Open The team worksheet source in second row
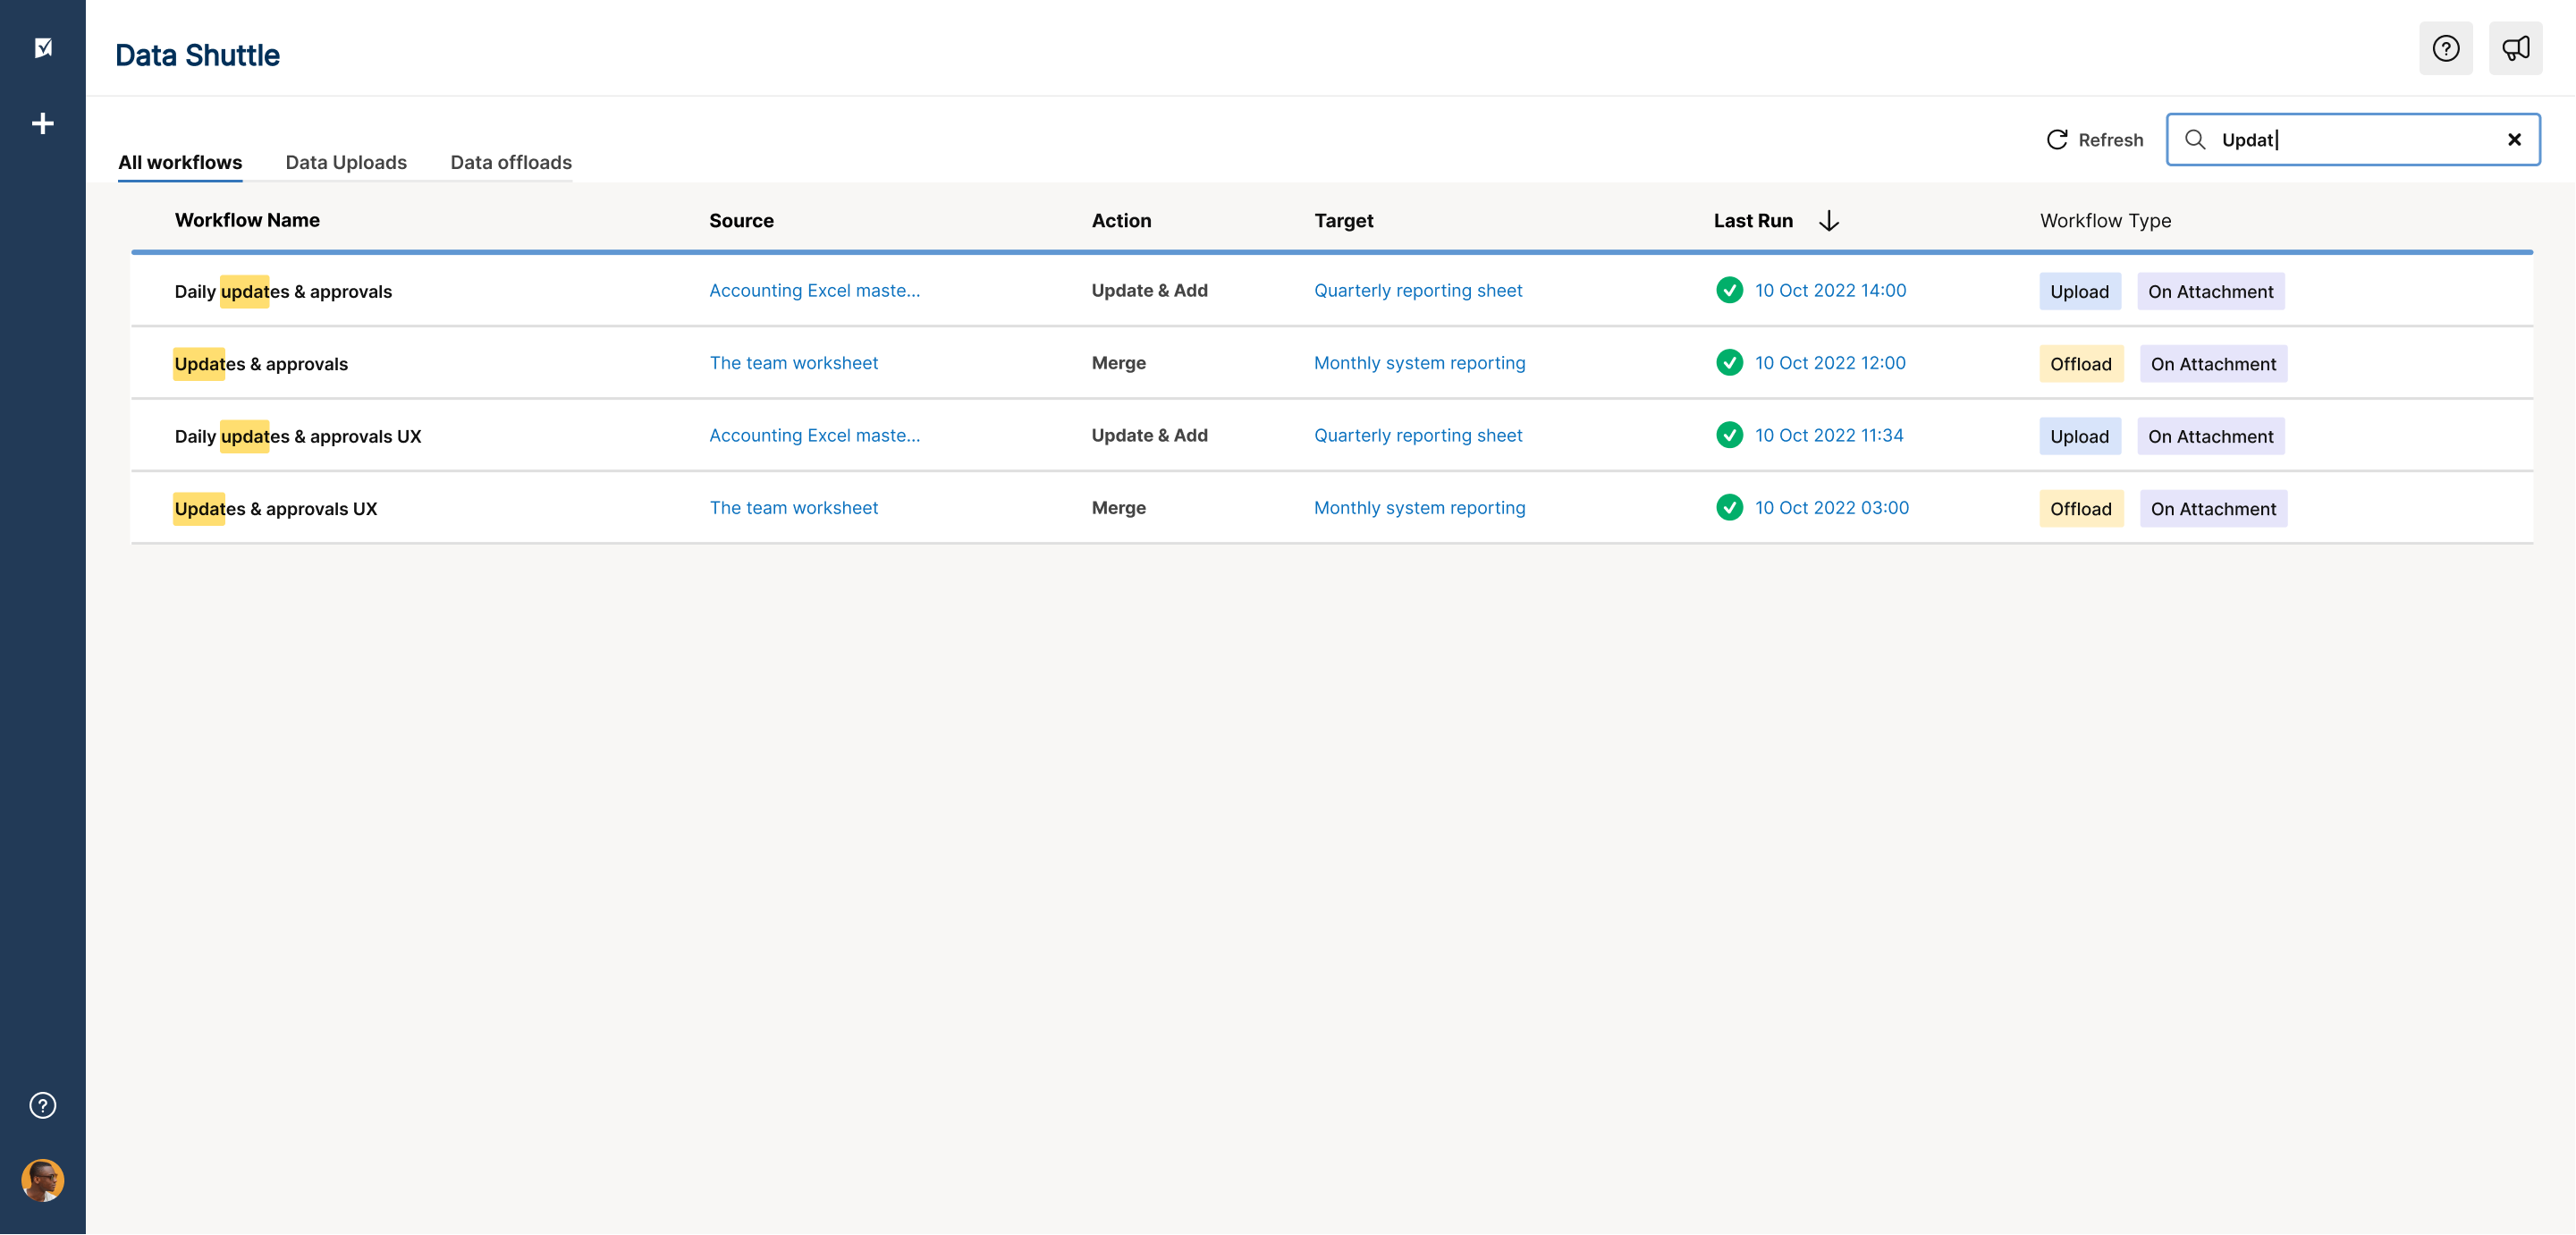The width and height of the screenshot is (2576, 1235). point(793,363)
